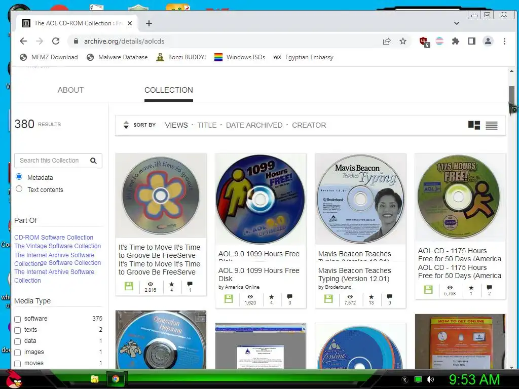Image resolution: width=519 pixels, height=389 pixels.
Task: Open the Malware Database bookmark
Action: pos(117,57)
